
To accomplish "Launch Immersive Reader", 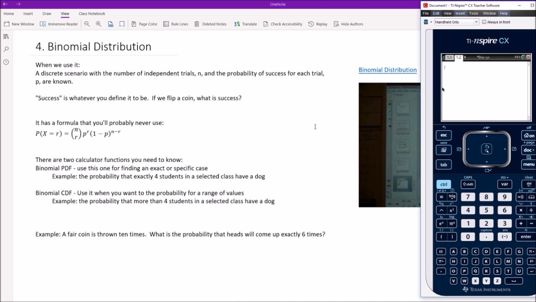I will click(x=59, y=24).
